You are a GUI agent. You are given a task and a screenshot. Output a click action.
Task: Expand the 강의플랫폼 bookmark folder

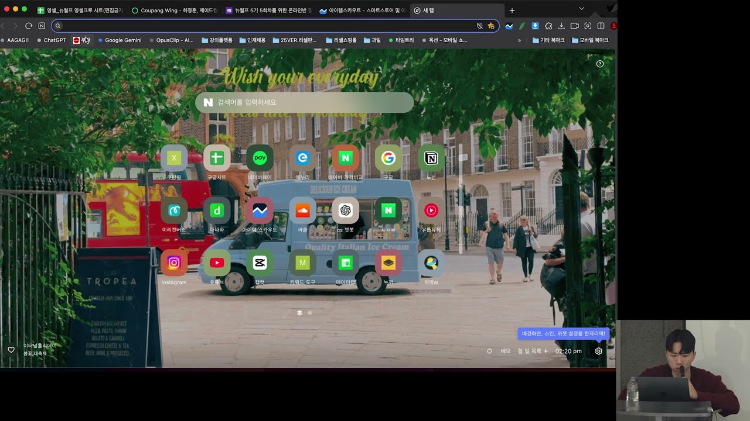(x=217, y=40)
